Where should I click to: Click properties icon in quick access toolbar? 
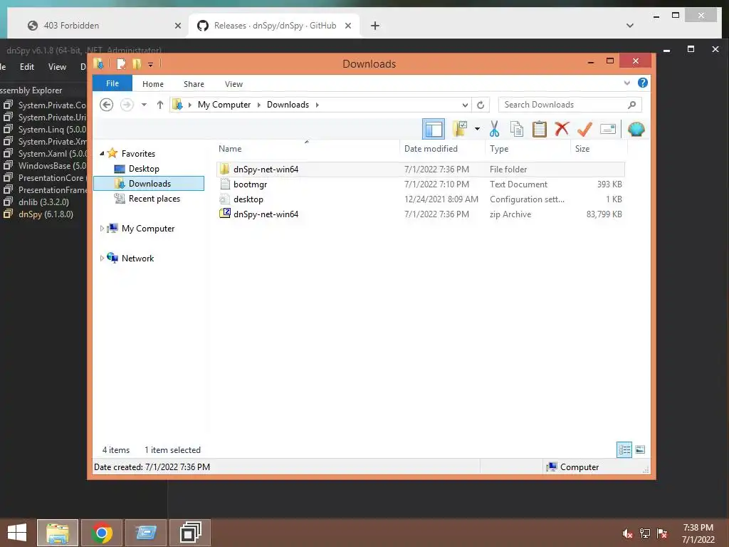[x=121, y=63]
